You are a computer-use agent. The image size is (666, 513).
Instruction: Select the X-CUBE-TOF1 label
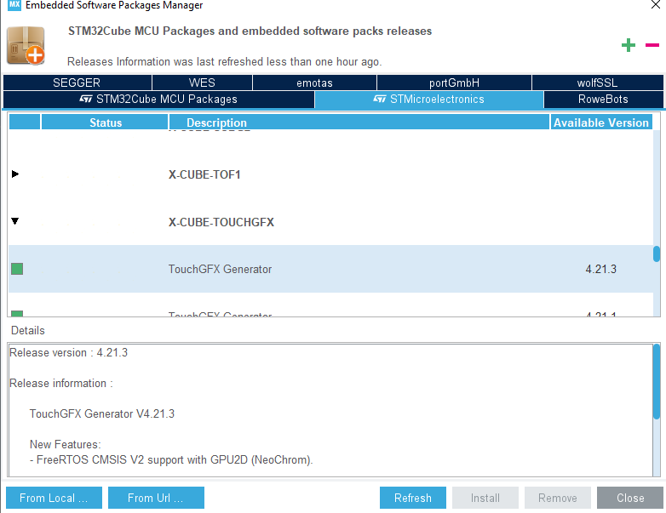(x=204, y=174)
